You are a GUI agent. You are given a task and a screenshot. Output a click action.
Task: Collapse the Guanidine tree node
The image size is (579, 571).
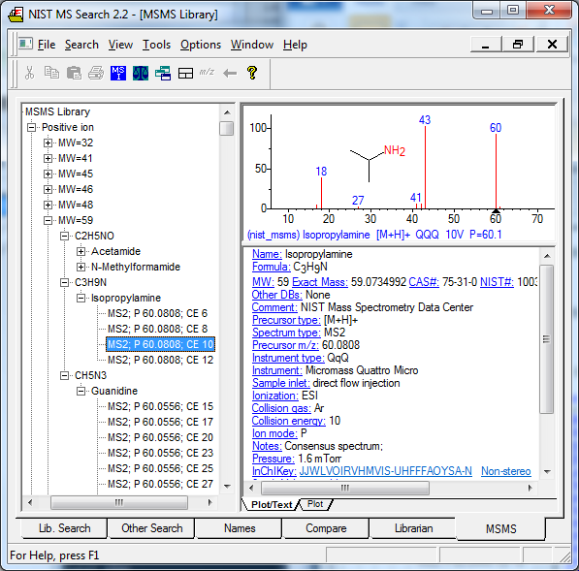(x=80, y=391)
